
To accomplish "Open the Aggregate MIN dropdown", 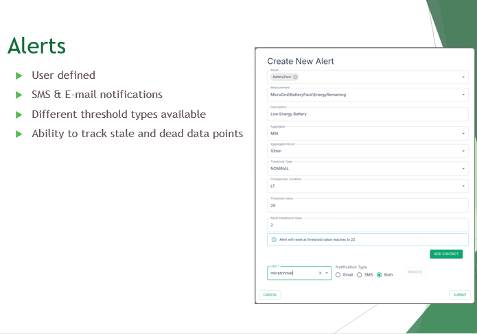I will click(463, 134).
